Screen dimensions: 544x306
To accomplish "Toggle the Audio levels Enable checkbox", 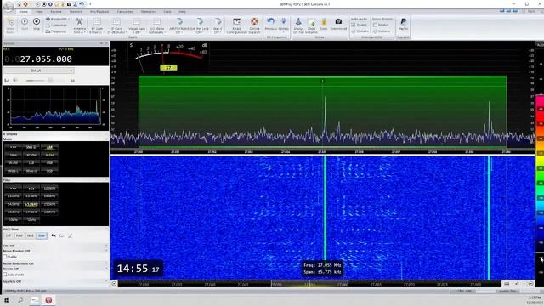I will click(x=354, y=25).
